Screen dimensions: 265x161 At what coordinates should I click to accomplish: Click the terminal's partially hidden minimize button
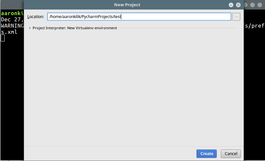tap(245, 5)
